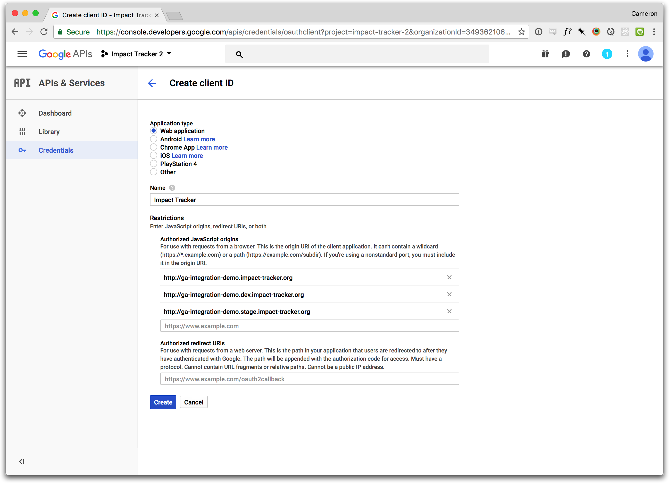Viewport: 669px width, 483px height.
Task: Open the header three-dot more options menu
Action: (628, 54)
